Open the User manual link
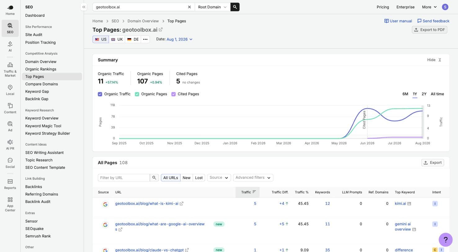 (398, 21)
